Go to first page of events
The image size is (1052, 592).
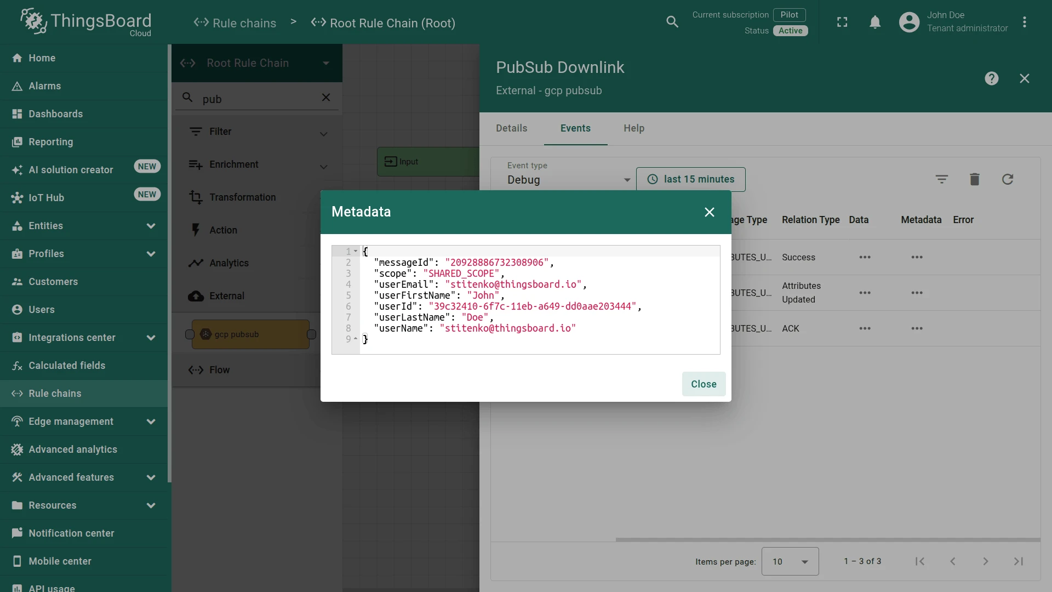click(920, 561)
